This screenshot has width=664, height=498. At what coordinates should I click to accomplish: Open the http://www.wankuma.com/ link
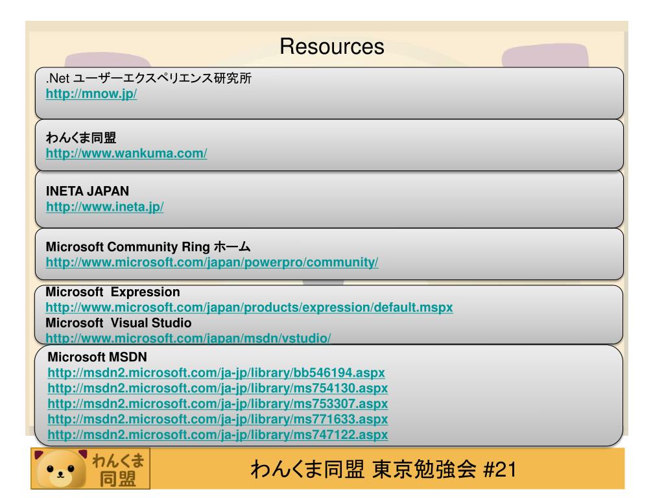pos(126,153)
